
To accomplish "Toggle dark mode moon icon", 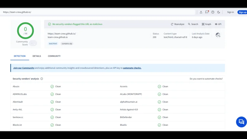I will pos(219,12).
